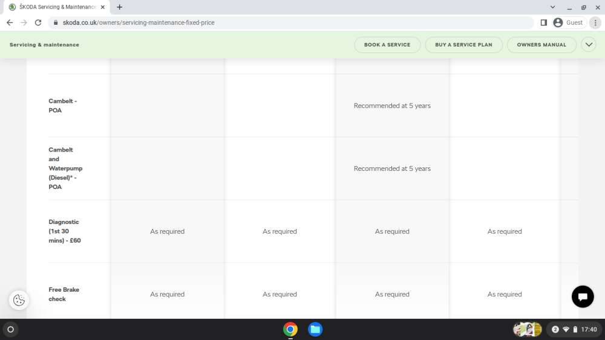Click the site padlock icon
605x340 pixels.
[x=56, y=23]
